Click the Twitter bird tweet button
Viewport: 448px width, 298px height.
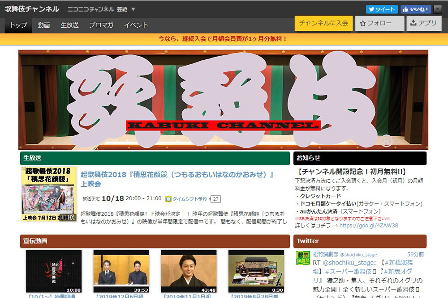pyautogui.click(x=382, y=9)
